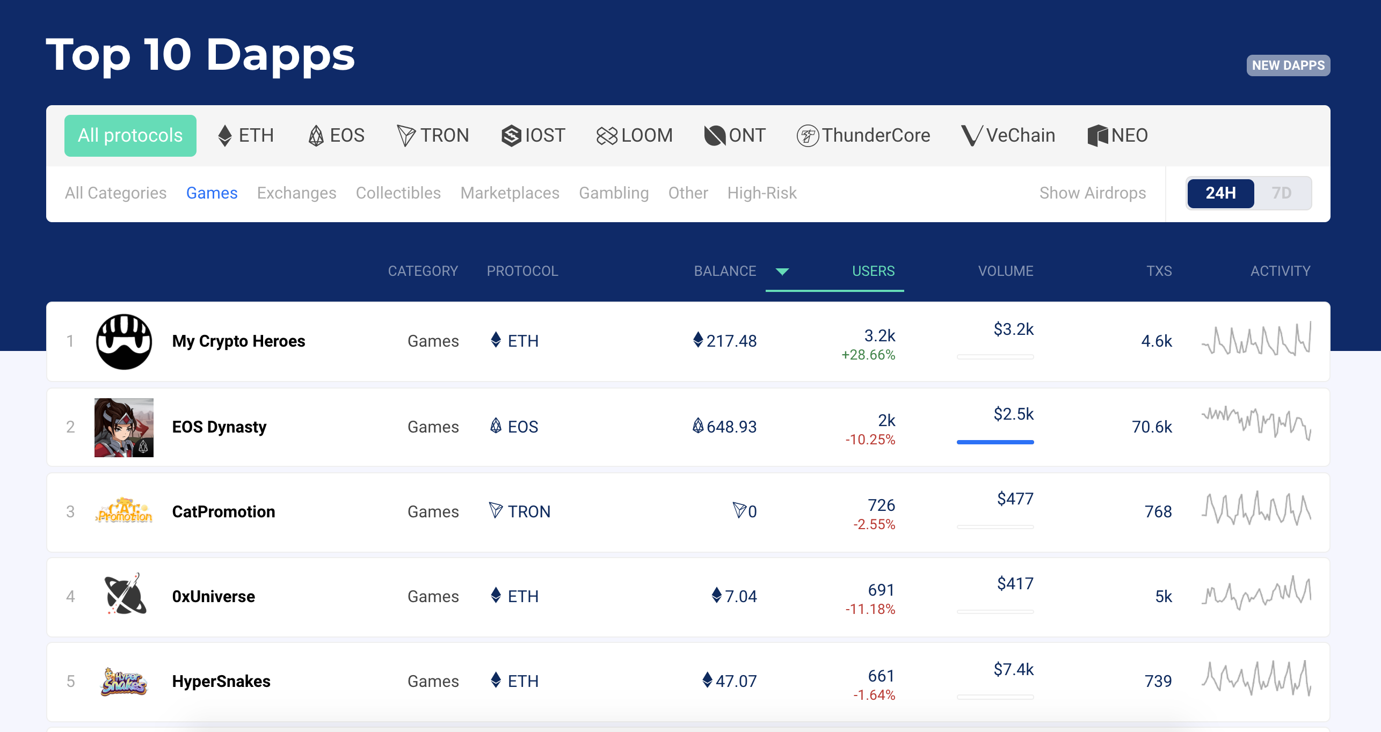The image size is (1381, 732).
Task: Select the ETH protocol filter
Action: point(246,135)
